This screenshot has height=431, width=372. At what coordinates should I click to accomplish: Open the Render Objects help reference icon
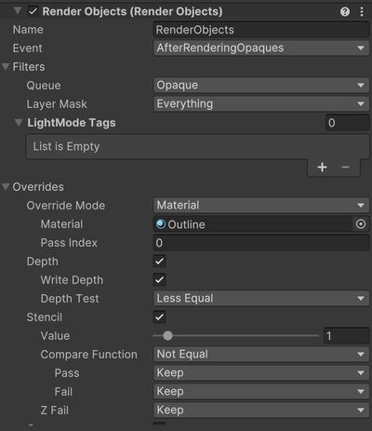pyautogui.click(x=345, y=12)
